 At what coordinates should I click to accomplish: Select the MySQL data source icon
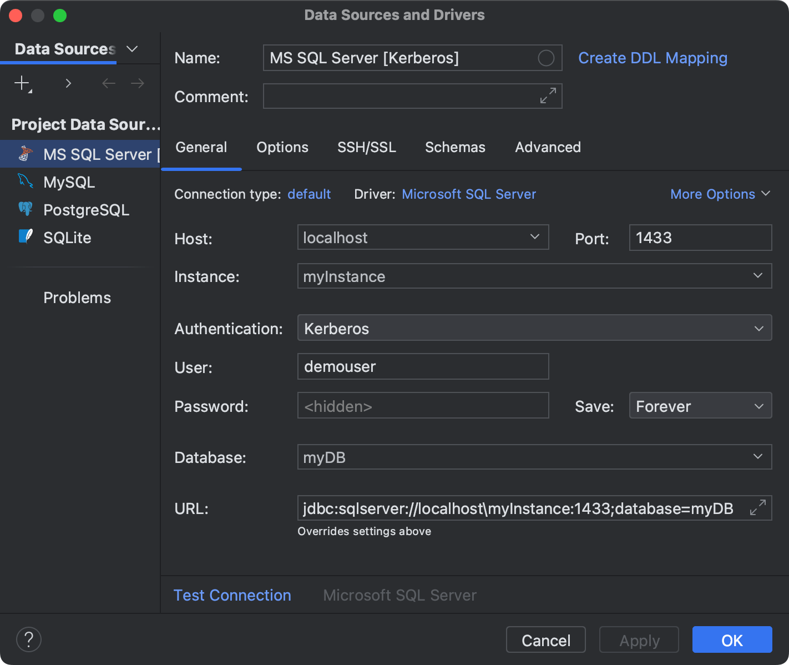point(26,182)
